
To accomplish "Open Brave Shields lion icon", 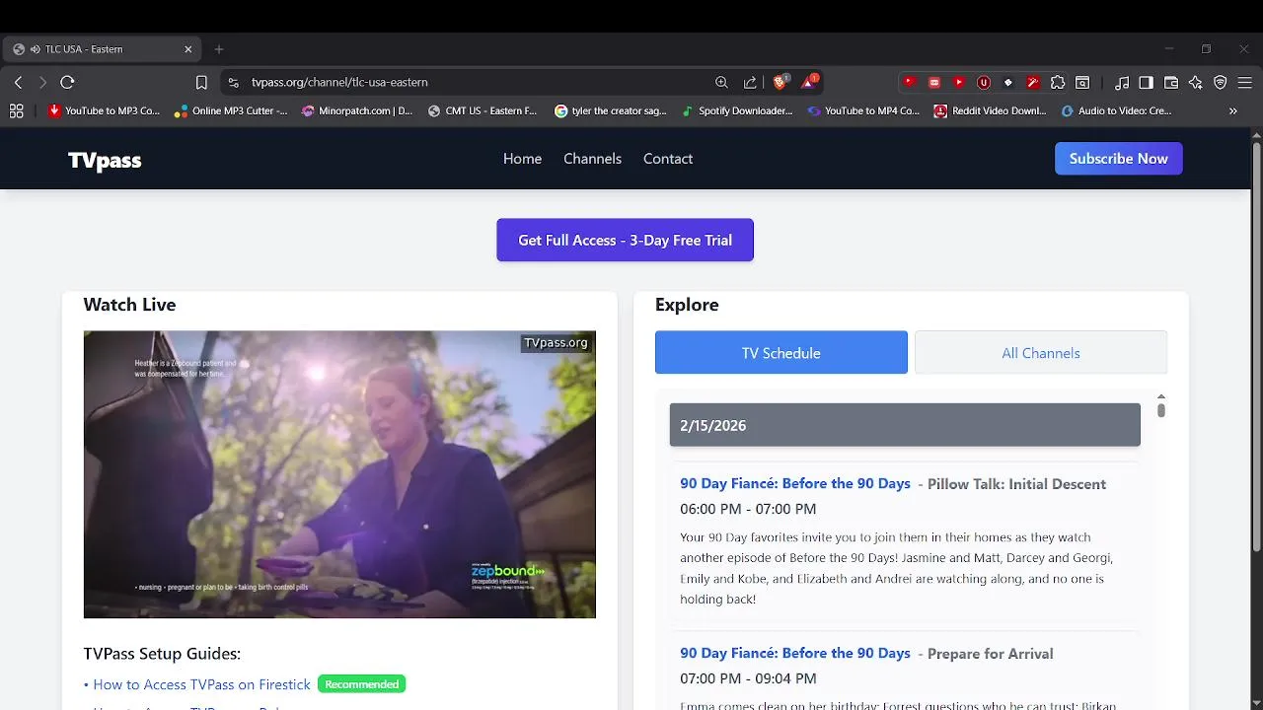I will (x=780, y=83).
